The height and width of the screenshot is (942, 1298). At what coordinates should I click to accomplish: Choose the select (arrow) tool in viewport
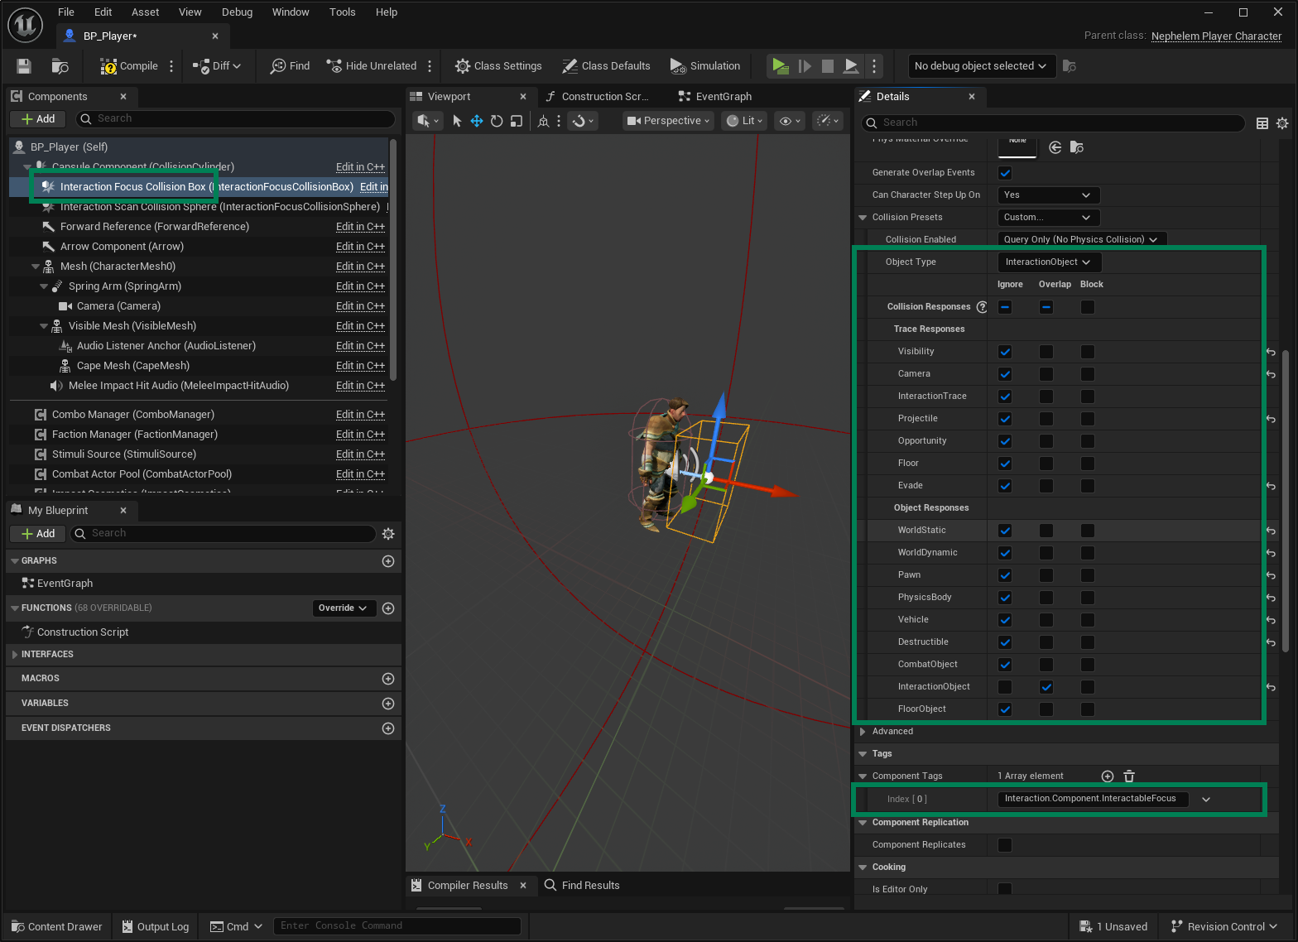coord(457,121)
